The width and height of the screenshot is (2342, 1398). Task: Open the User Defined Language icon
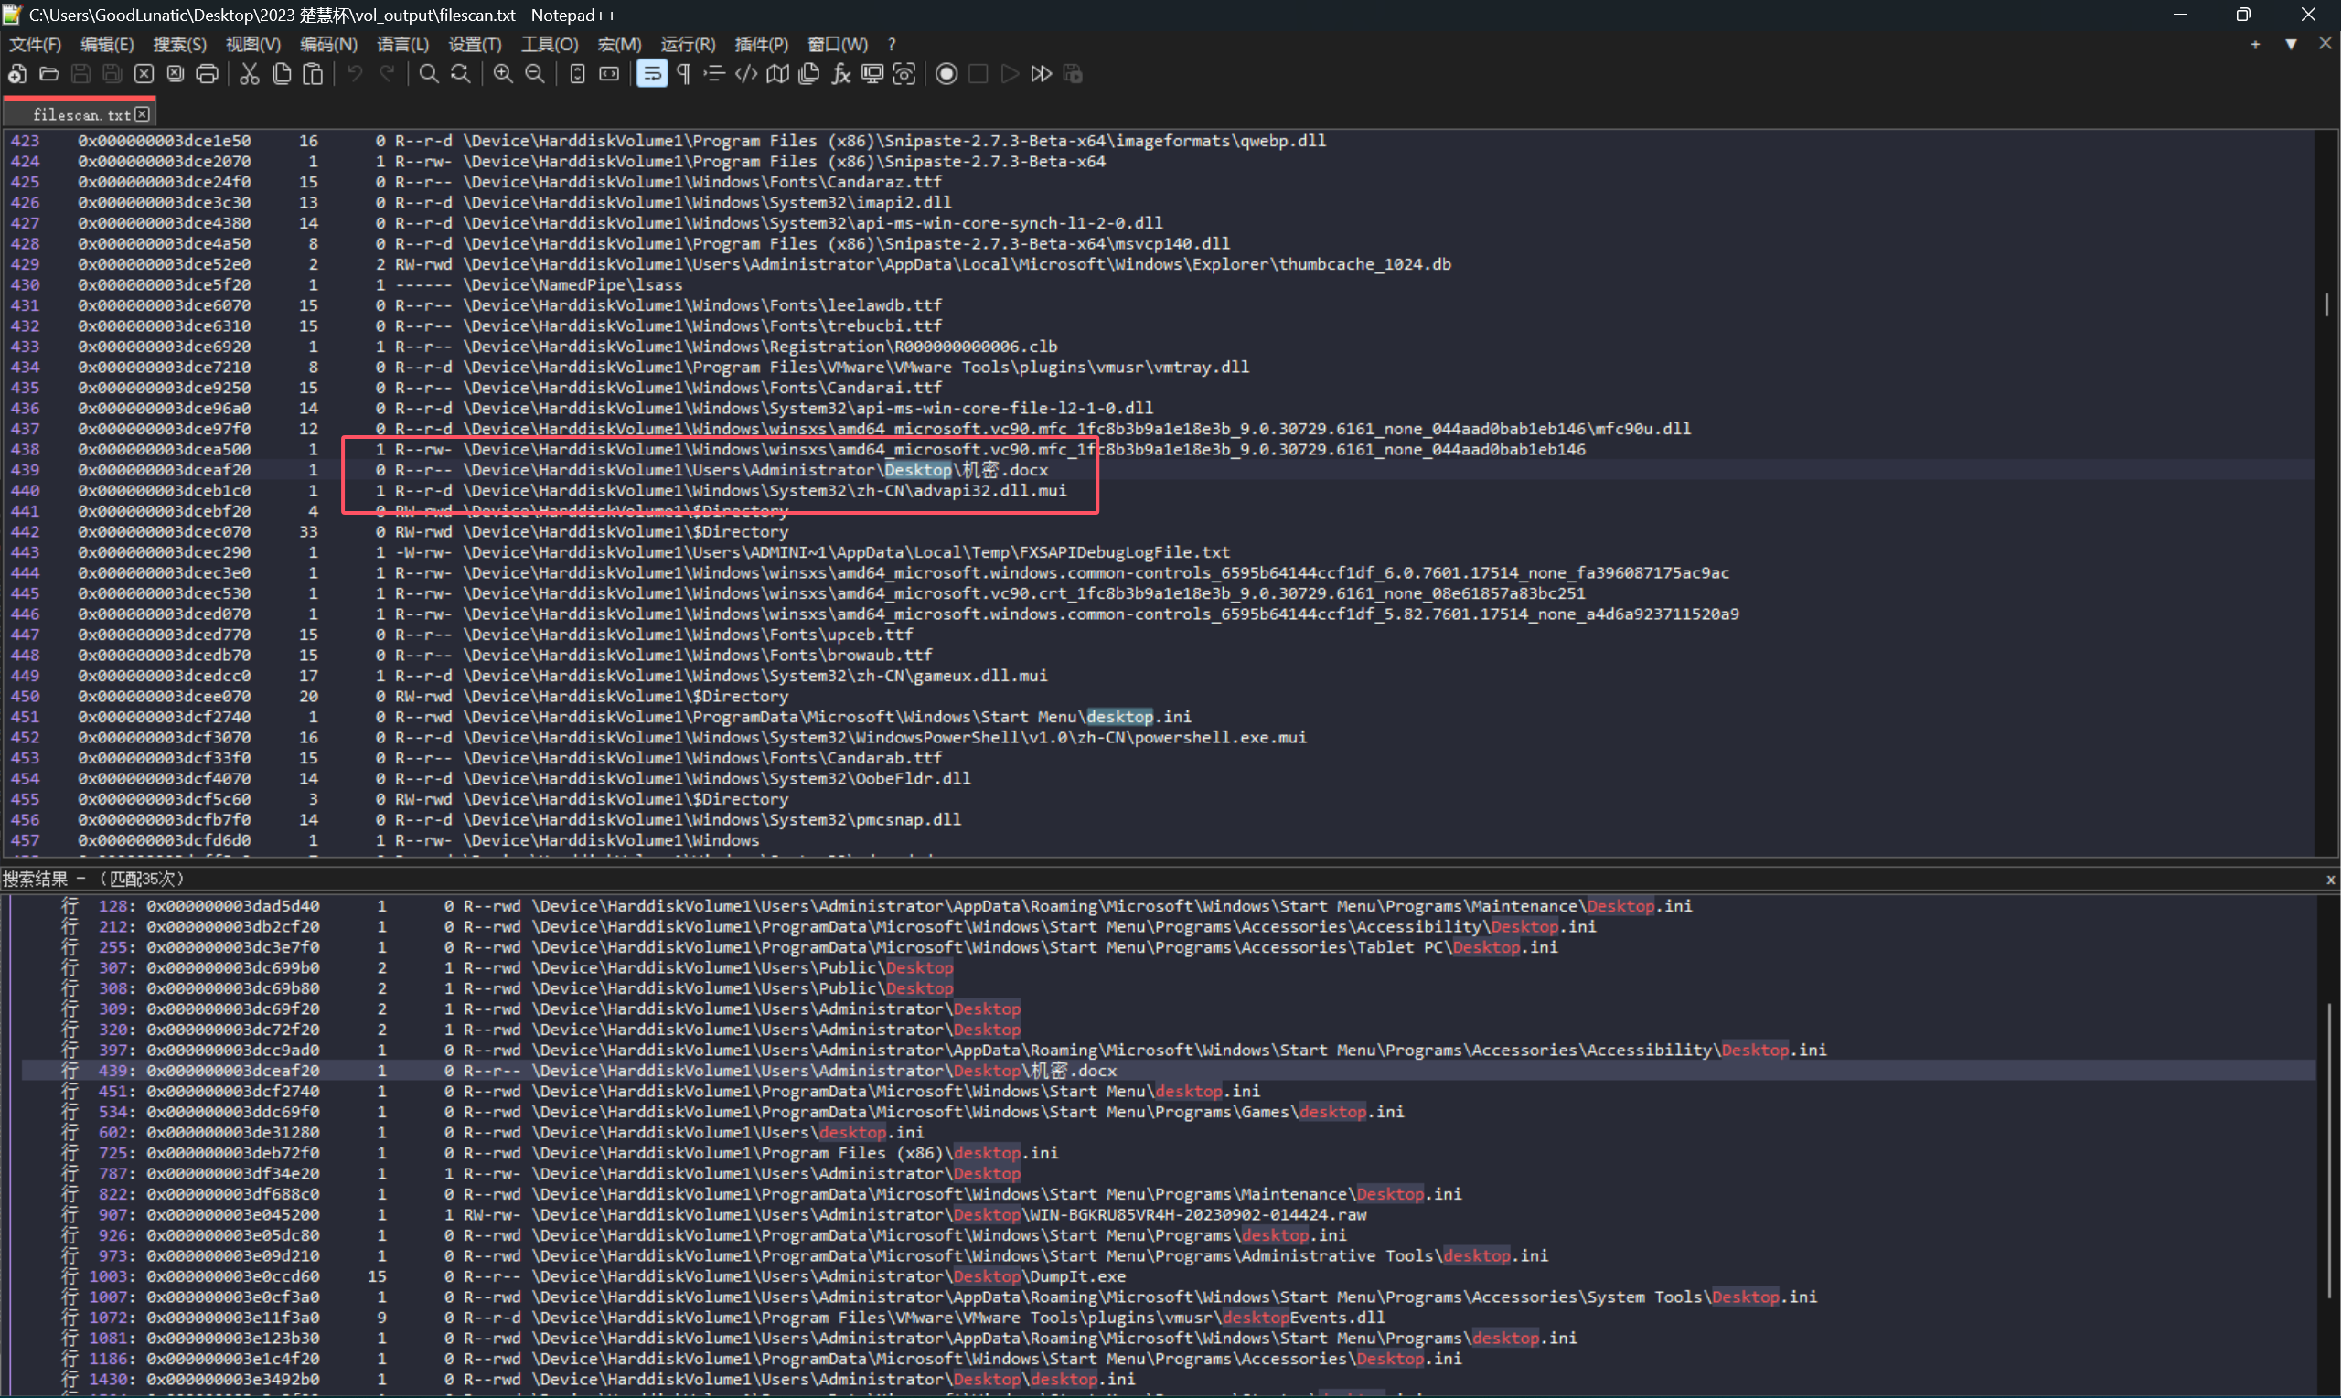pyautogui.click(x=746, y=73)
